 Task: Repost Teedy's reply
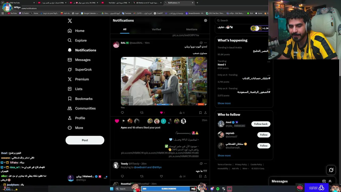click(x=142, y=176)
